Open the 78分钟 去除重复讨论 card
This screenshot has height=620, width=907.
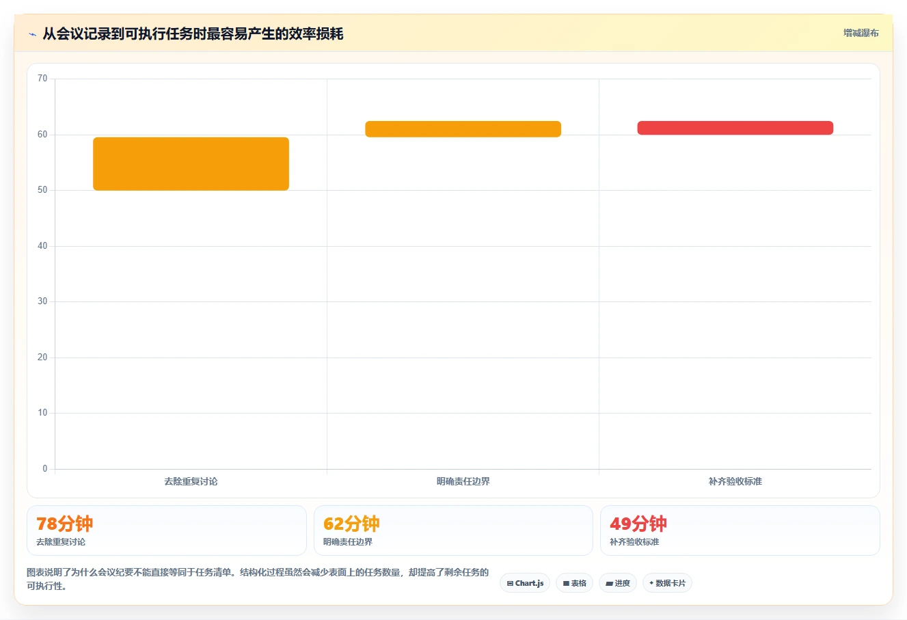[166, 530]
